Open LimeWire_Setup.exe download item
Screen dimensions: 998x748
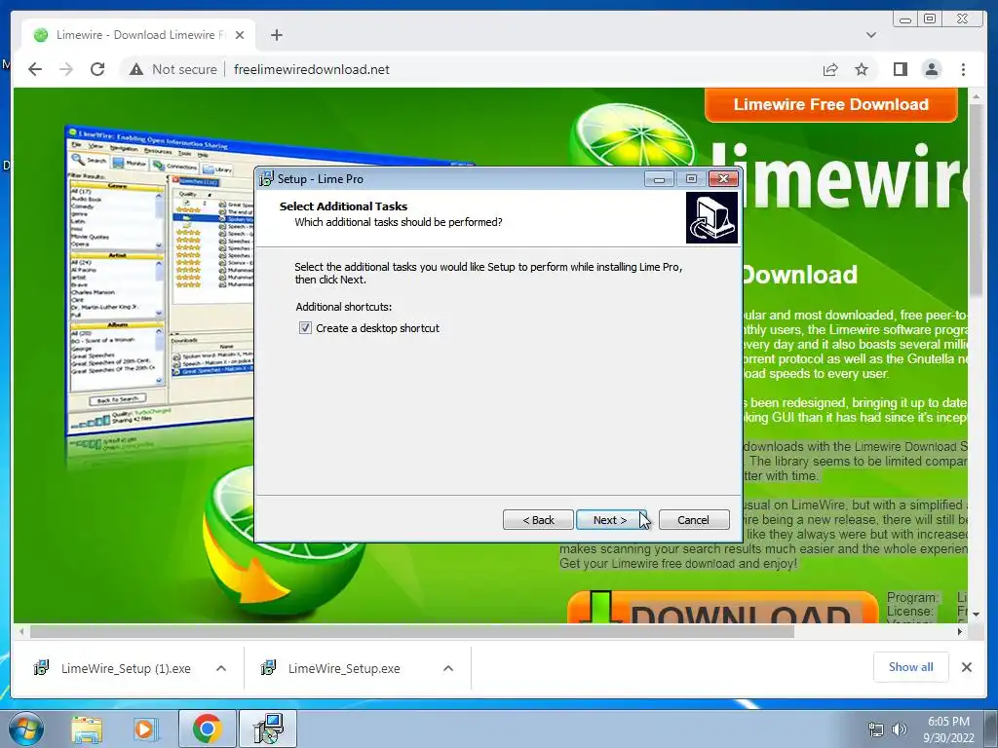coord(344,668)
